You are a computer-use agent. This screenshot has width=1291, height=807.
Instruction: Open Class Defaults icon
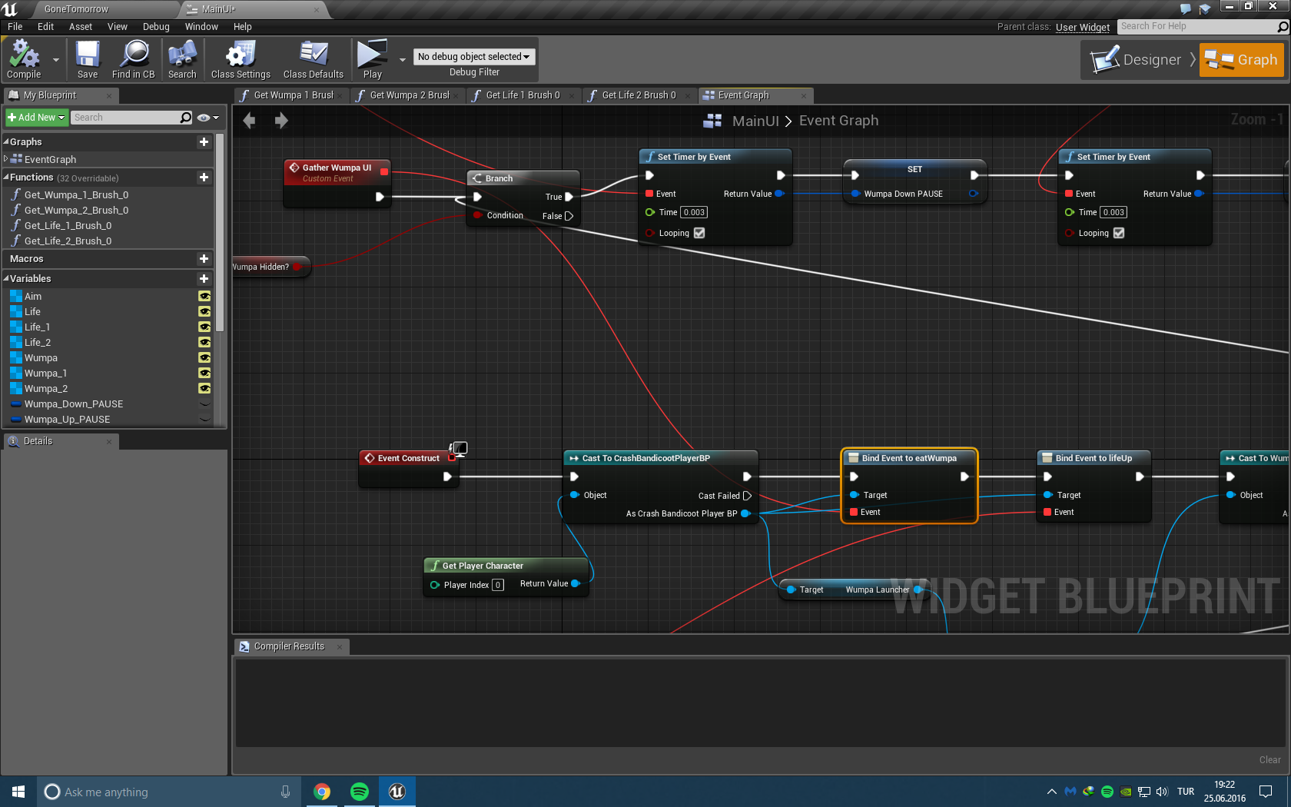coord(314,59)
